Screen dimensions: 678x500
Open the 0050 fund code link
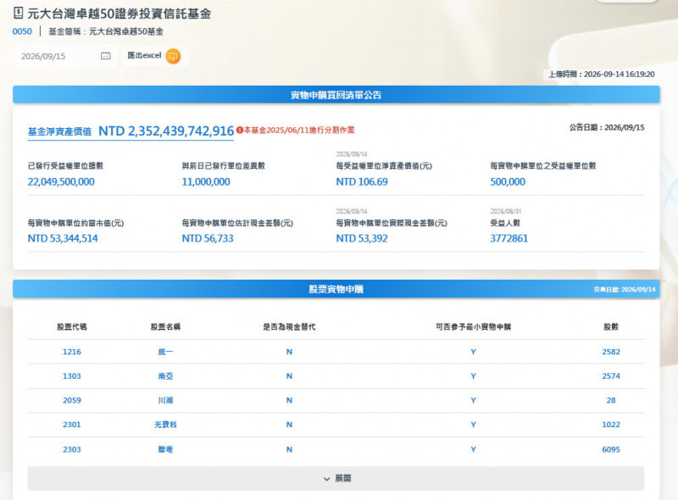[22, 31]
